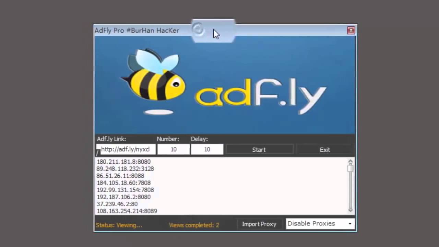
Task: Select proxy 86.51.26.11:8088
Action: pos(120,176)
